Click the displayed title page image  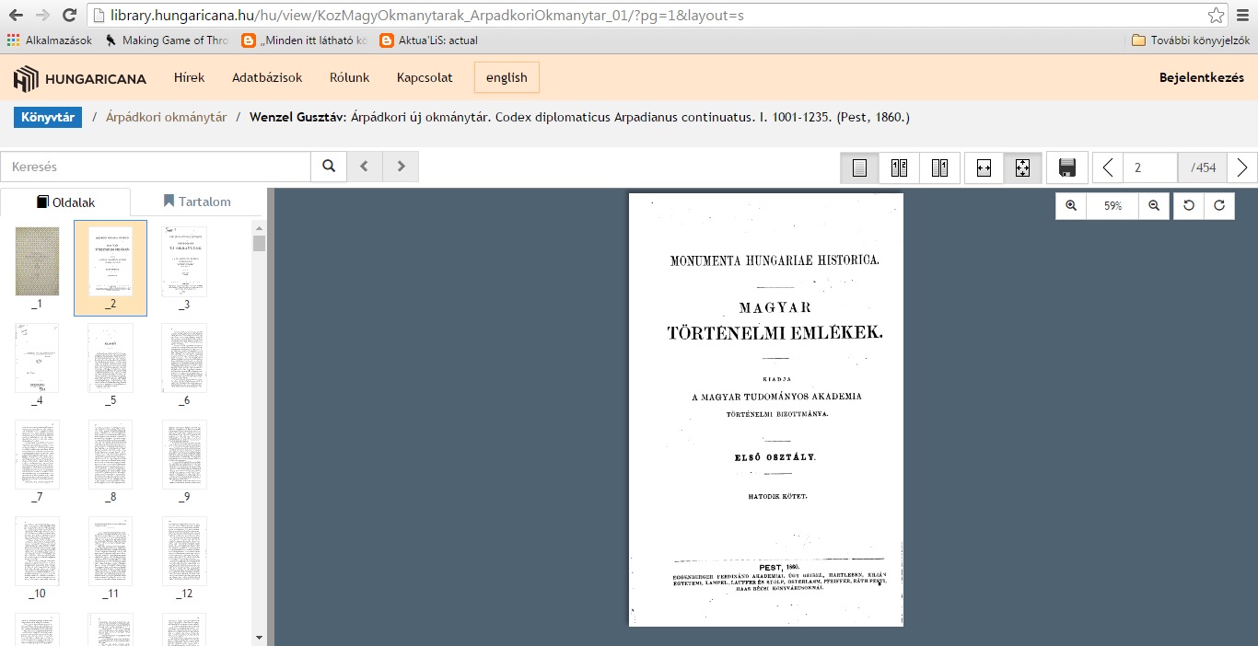766,410
